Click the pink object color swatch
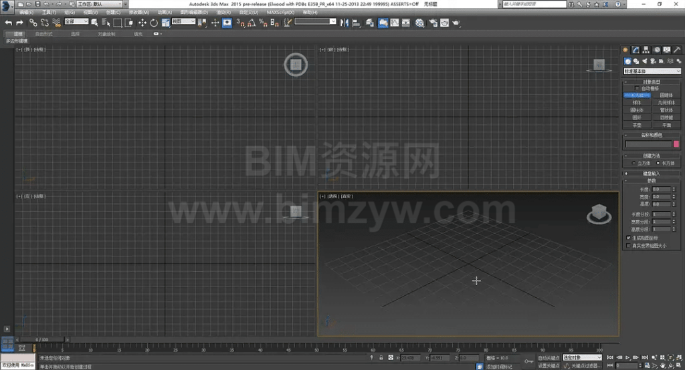 click(x=676, y=144)
